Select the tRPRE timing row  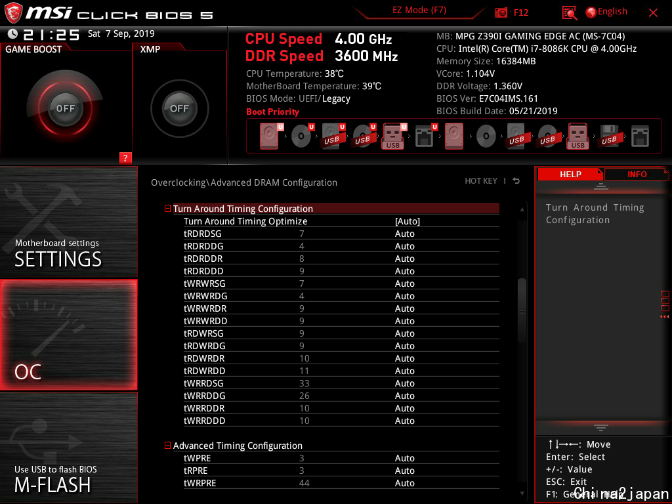pyautogui.click(x=341, y=470)
